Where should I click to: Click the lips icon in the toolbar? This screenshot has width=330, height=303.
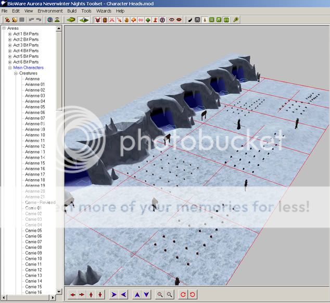click(179, 20)
